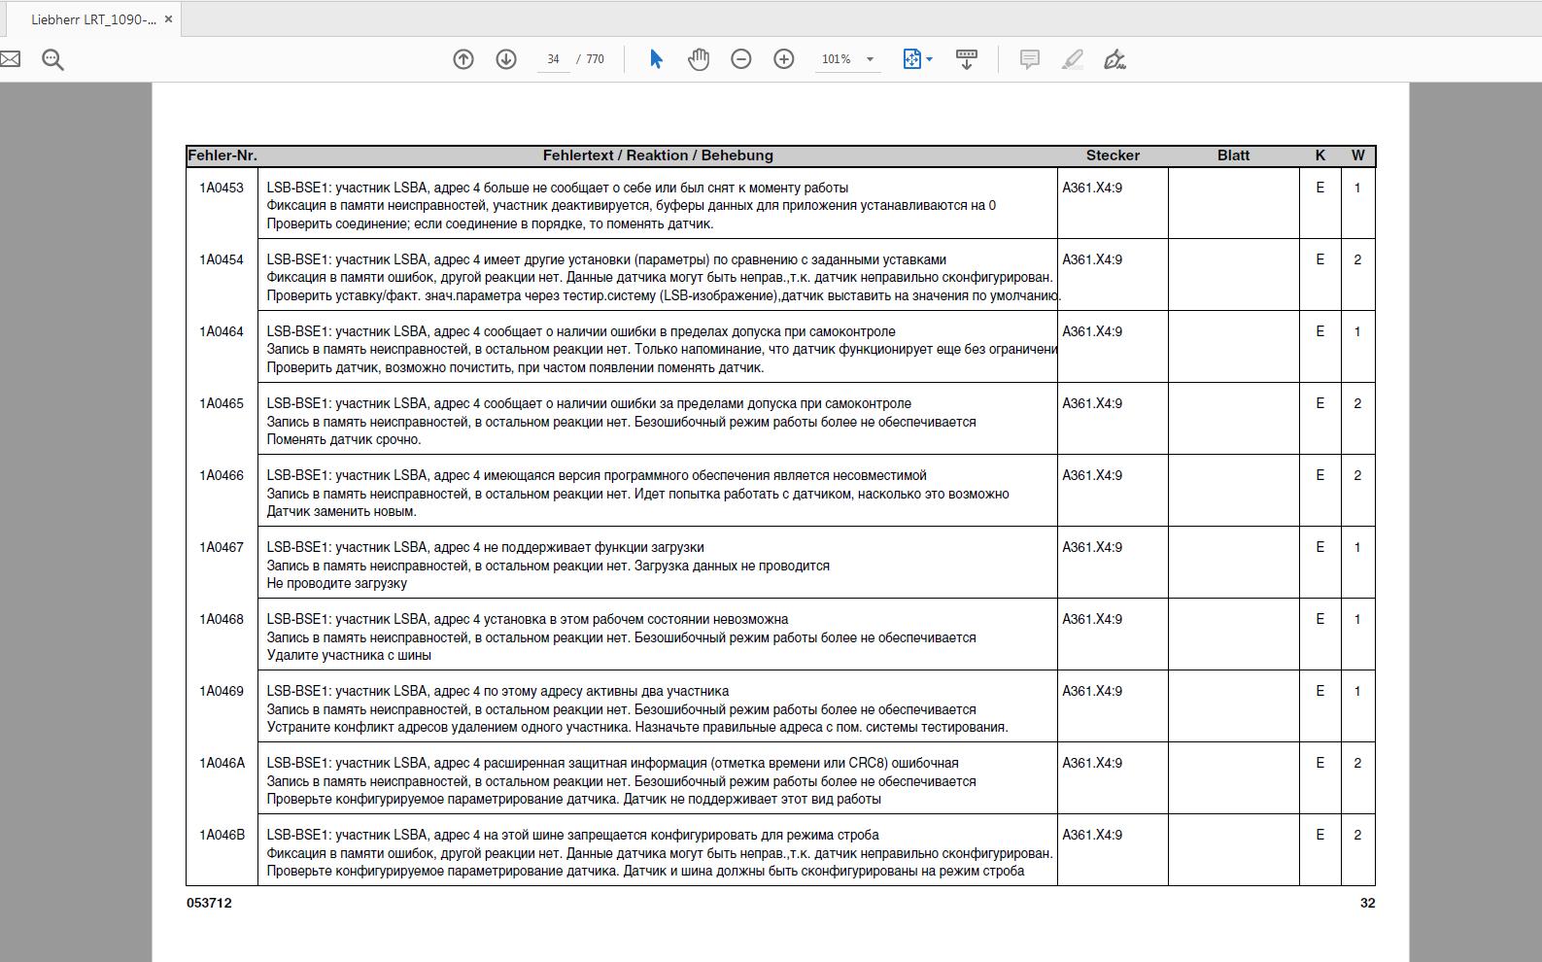
Task: Click the total page count 770
Action: click(595, 59)
